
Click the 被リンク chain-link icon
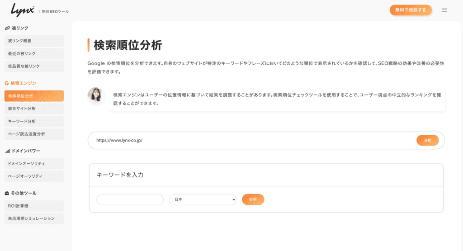(7, 28)
